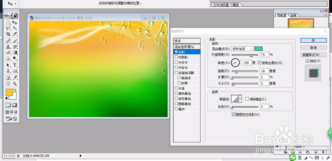
Task: Click 新建样式(W)... button
Action: coord(313,55)
